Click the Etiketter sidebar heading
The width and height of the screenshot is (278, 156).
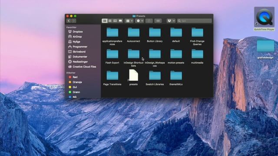(x=71, y=73)
